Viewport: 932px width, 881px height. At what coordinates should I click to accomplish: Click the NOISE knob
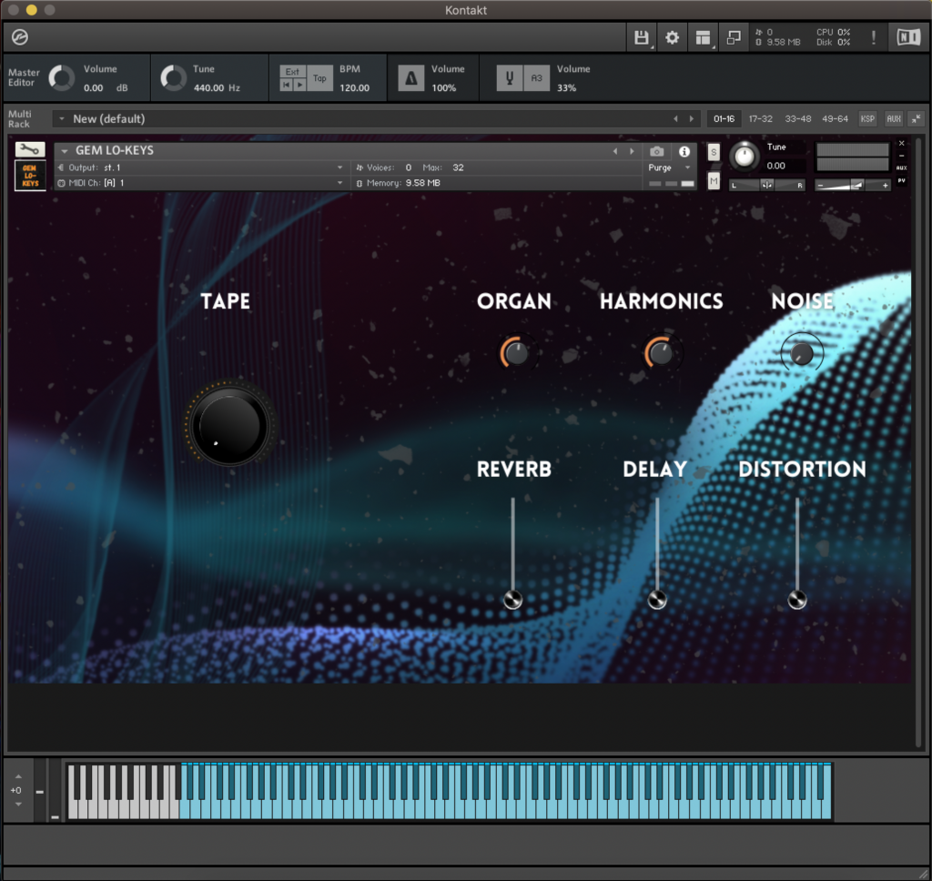click(x=801, y=354)
